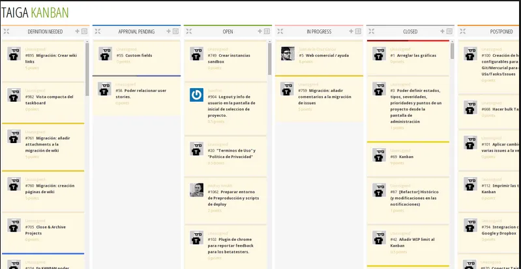This screenshot has width=521, height=269.
Task: Open story #100 Creación de configurables
Action: [500, 65]
